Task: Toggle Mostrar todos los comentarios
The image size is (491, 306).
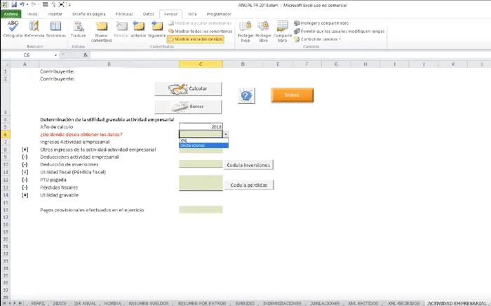Action: click(x=202, y=31)
